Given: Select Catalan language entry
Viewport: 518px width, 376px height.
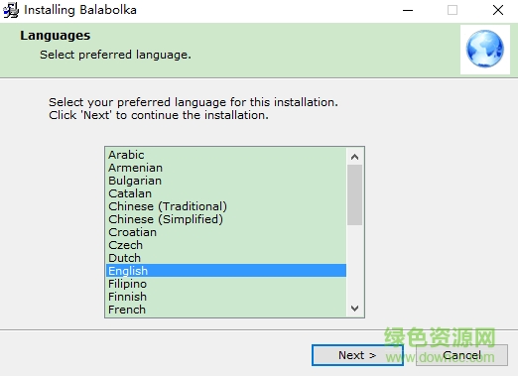Looking at the screenshot, I should pos(226,193).
